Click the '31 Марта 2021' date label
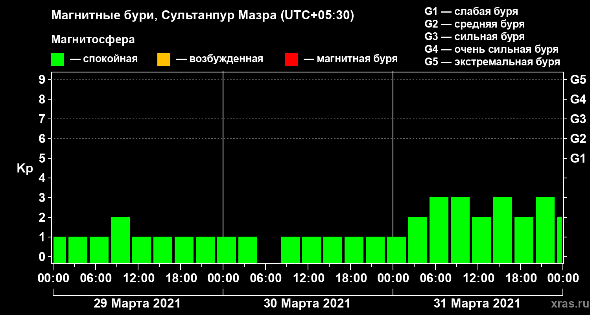The image size is (590, 315). (477, 304)
